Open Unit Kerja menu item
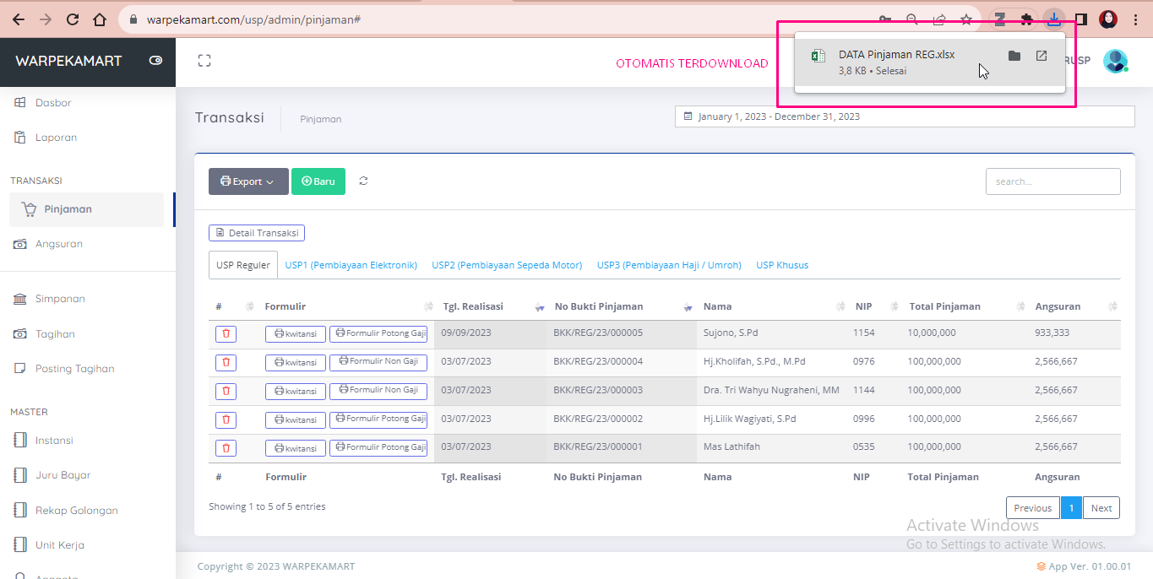The height and width of the screenshot is (579, 1153). point(59,545)
